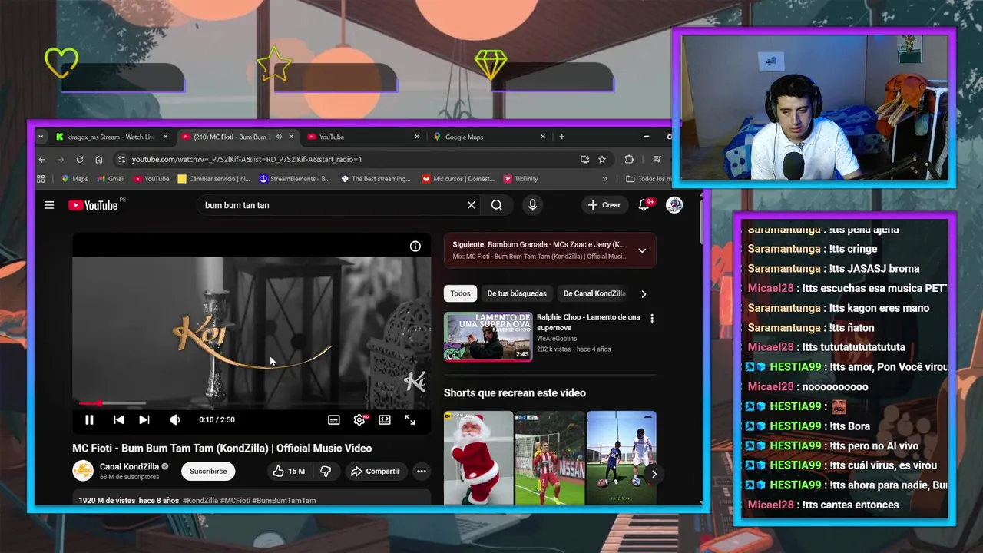Enter fullscreen mode in the player
The width and height of the screenshot is (983, 553).
410,419
